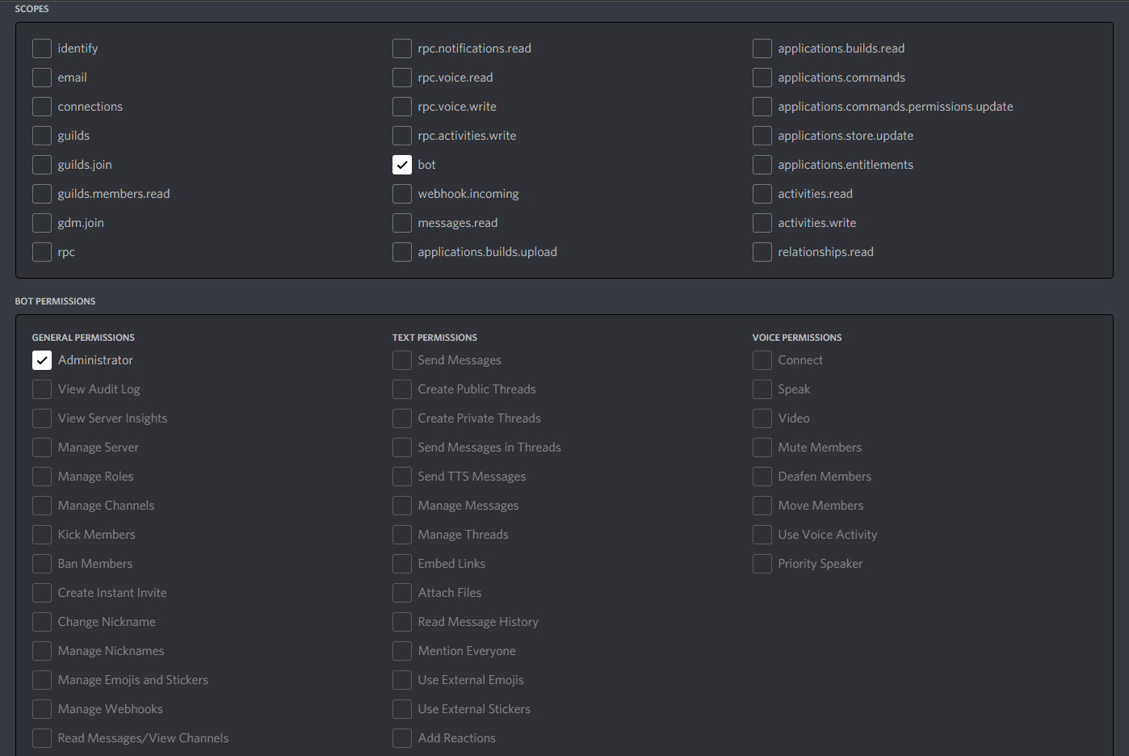Enable Use External Emojis permission
The width and height of the screenshot is (1129, 756).
(x=402, y=680)
